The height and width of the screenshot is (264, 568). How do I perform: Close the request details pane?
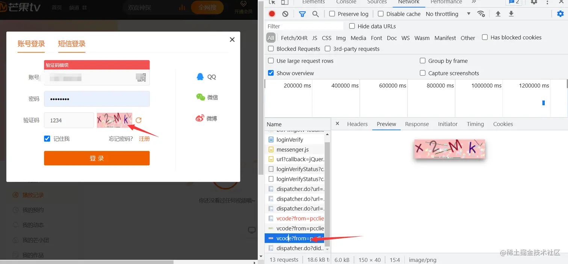tap(337, 124)
